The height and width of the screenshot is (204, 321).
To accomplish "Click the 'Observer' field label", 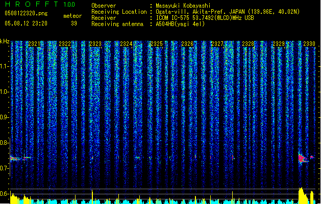I will point(104,6).
